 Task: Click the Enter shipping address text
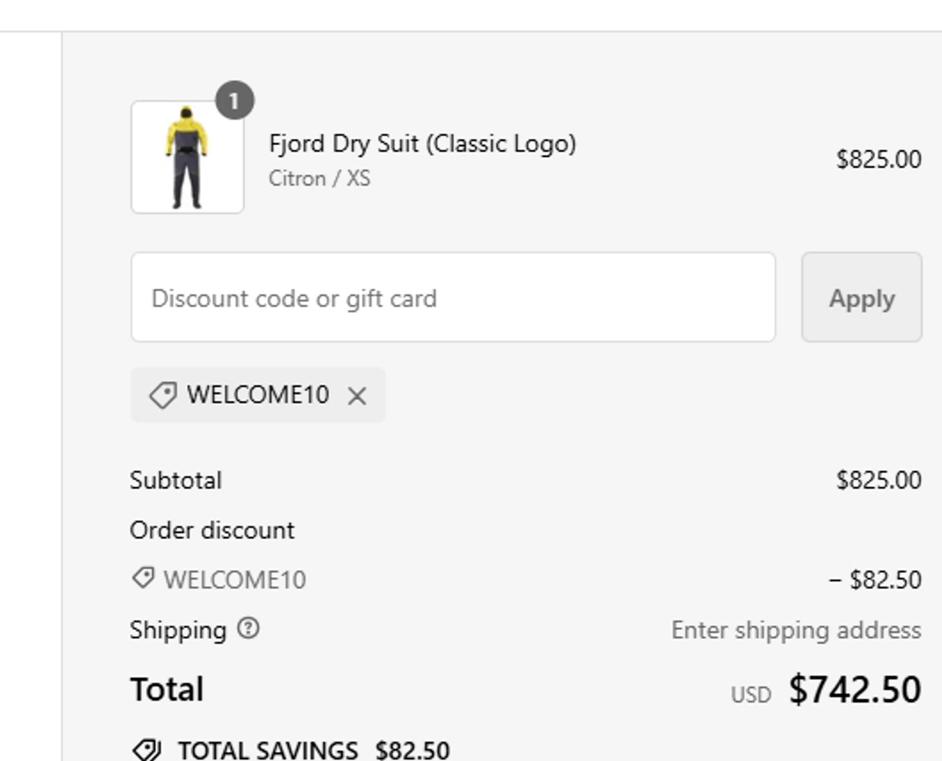(796, 630)
